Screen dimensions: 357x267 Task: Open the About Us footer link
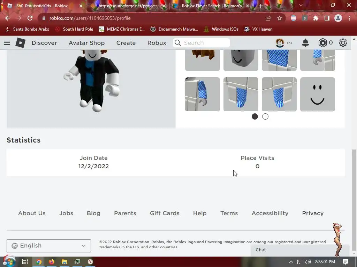pos(32,213)
